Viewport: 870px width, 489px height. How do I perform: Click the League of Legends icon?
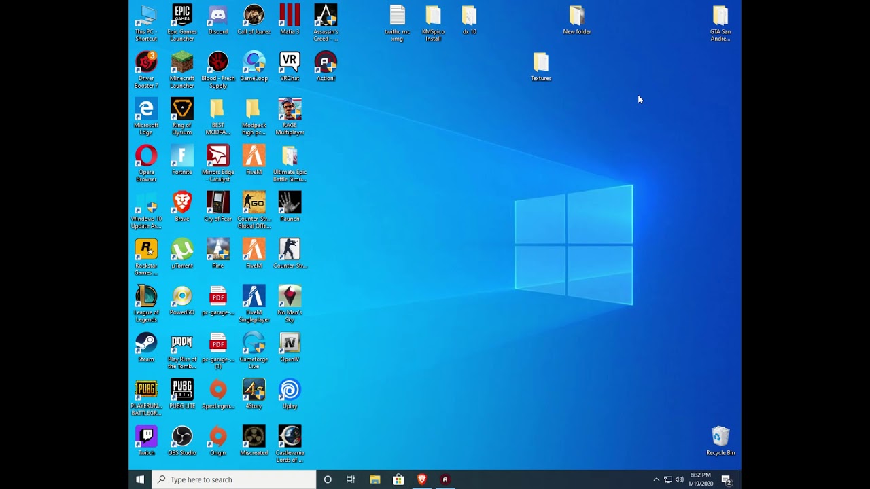146,304
